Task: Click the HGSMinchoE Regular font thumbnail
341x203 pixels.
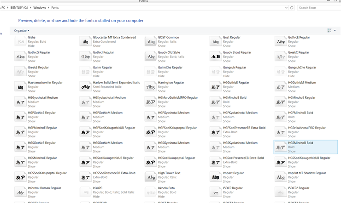Action: [20, 162]
